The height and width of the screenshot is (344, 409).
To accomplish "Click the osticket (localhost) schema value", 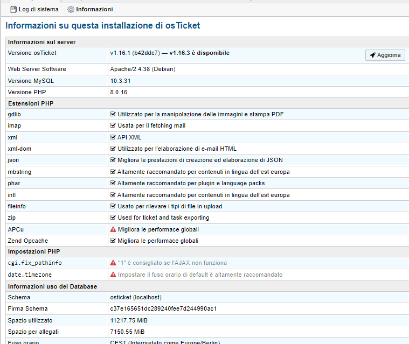I will (x=136, y=297).
